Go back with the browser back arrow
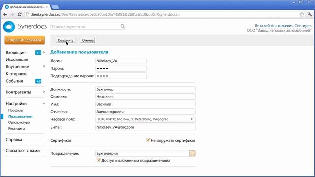The image size is (315, 177). pos(5,14)
